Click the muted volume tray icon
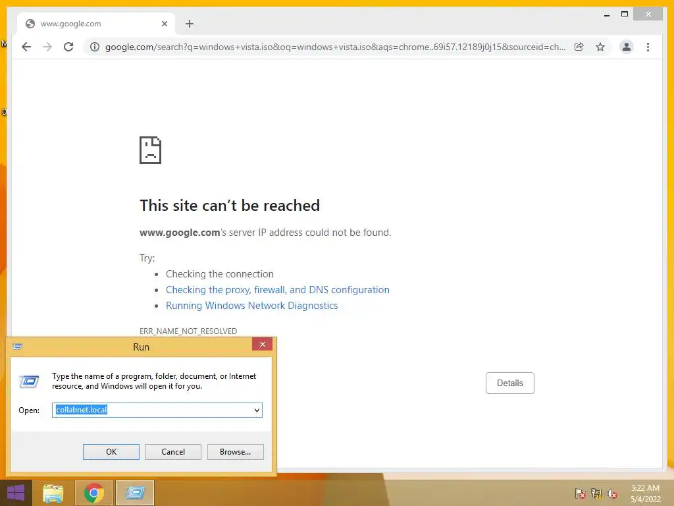674x506 pixels. (x=612, y=493)
